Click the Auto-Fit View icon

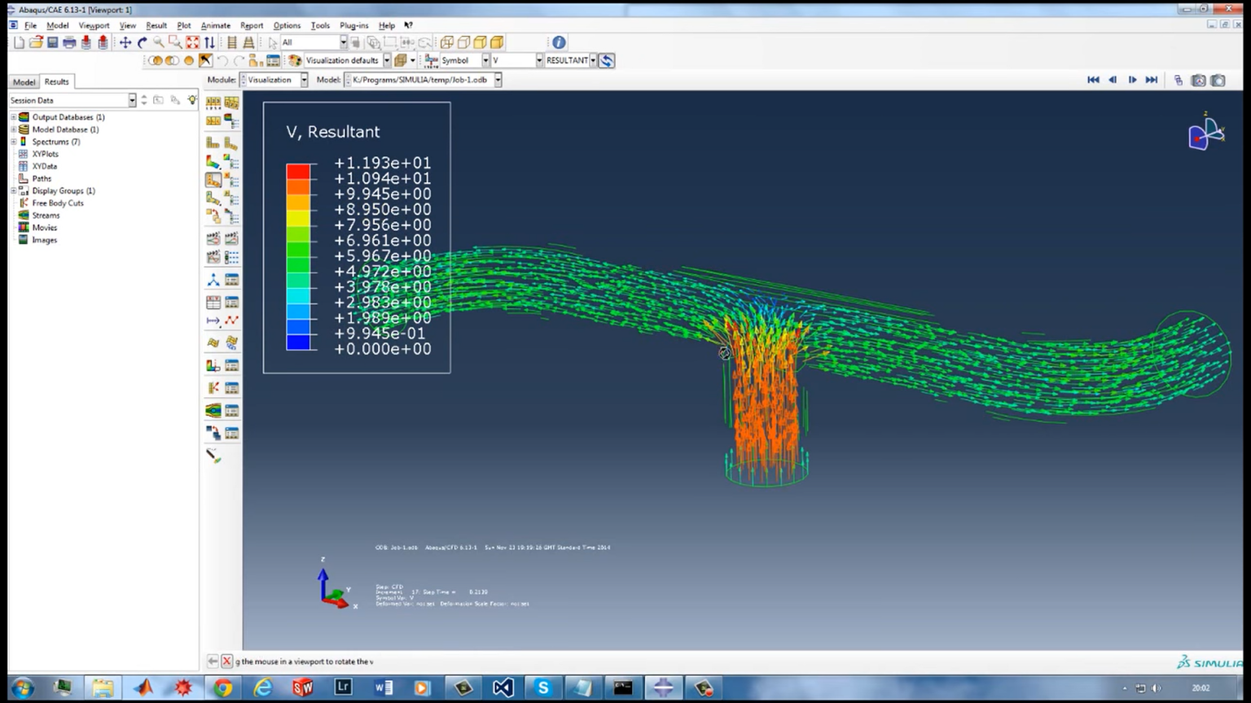point(192,42)
